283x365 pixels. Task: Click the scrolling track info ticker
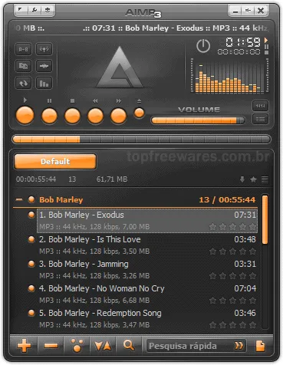point(142,28)
